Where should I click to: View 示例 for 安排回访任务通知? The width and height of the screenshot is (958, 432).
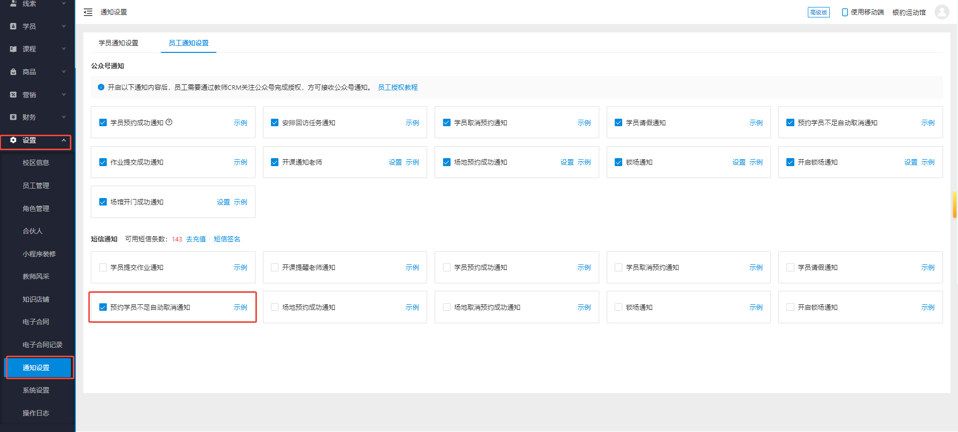click(x=412, y=123)
